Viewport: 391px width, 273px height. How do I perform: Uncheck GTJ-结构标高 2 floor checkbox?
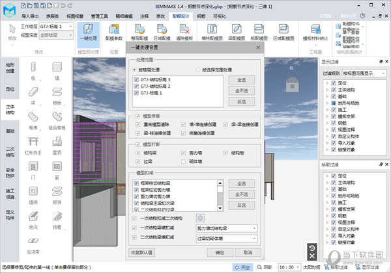pos(136,86)
